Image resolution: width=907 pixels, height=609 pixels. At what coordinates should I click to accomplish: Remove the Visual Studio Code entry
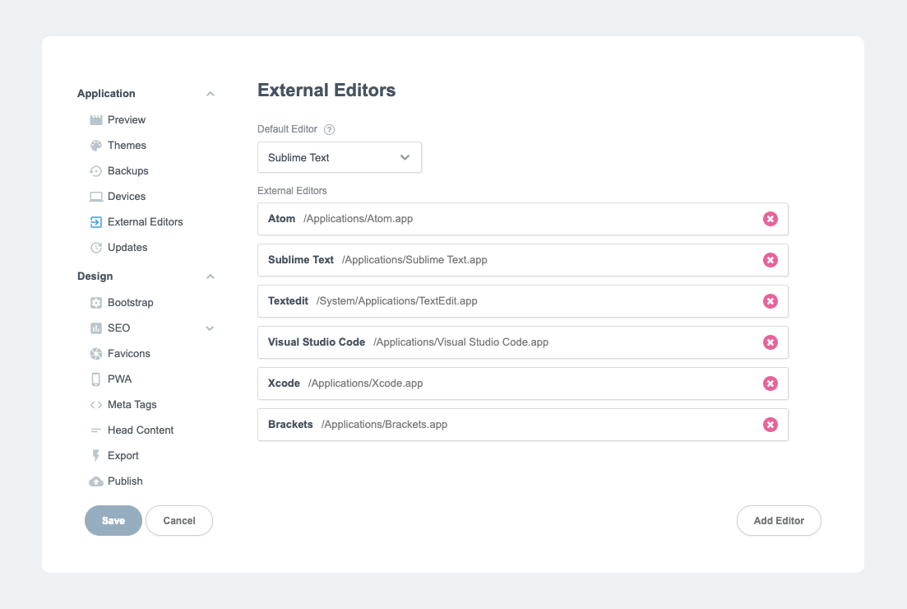pos(770,342)
